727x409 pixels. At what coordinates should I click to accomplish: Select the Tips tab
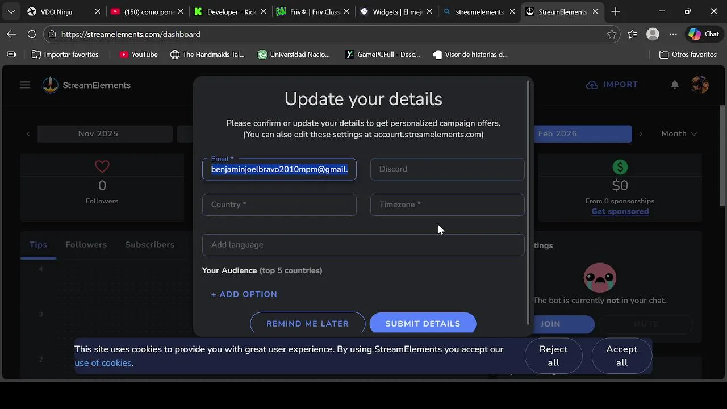[38, 245]
